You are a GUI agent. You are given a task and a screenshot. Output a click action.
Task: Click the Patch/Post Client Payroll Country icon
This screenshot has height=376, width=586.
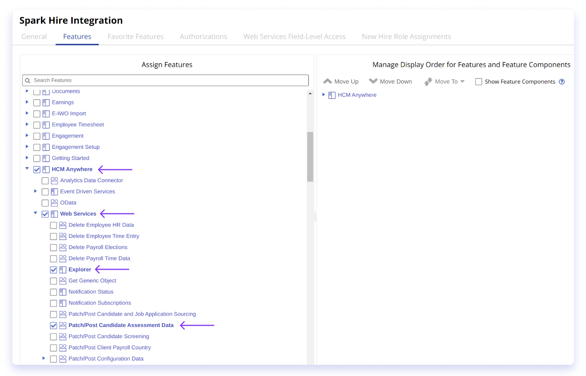tap(63, 348)
